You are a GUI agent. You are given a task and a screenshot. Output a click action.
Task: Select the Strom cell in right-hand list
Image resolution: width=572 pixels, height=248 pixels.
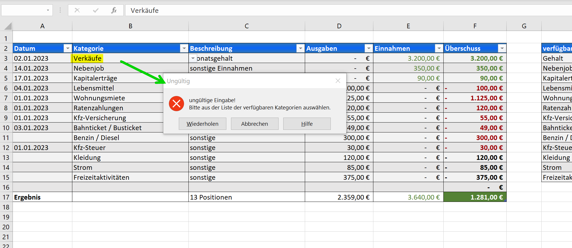pyautogui.click(x=557, y=167)
